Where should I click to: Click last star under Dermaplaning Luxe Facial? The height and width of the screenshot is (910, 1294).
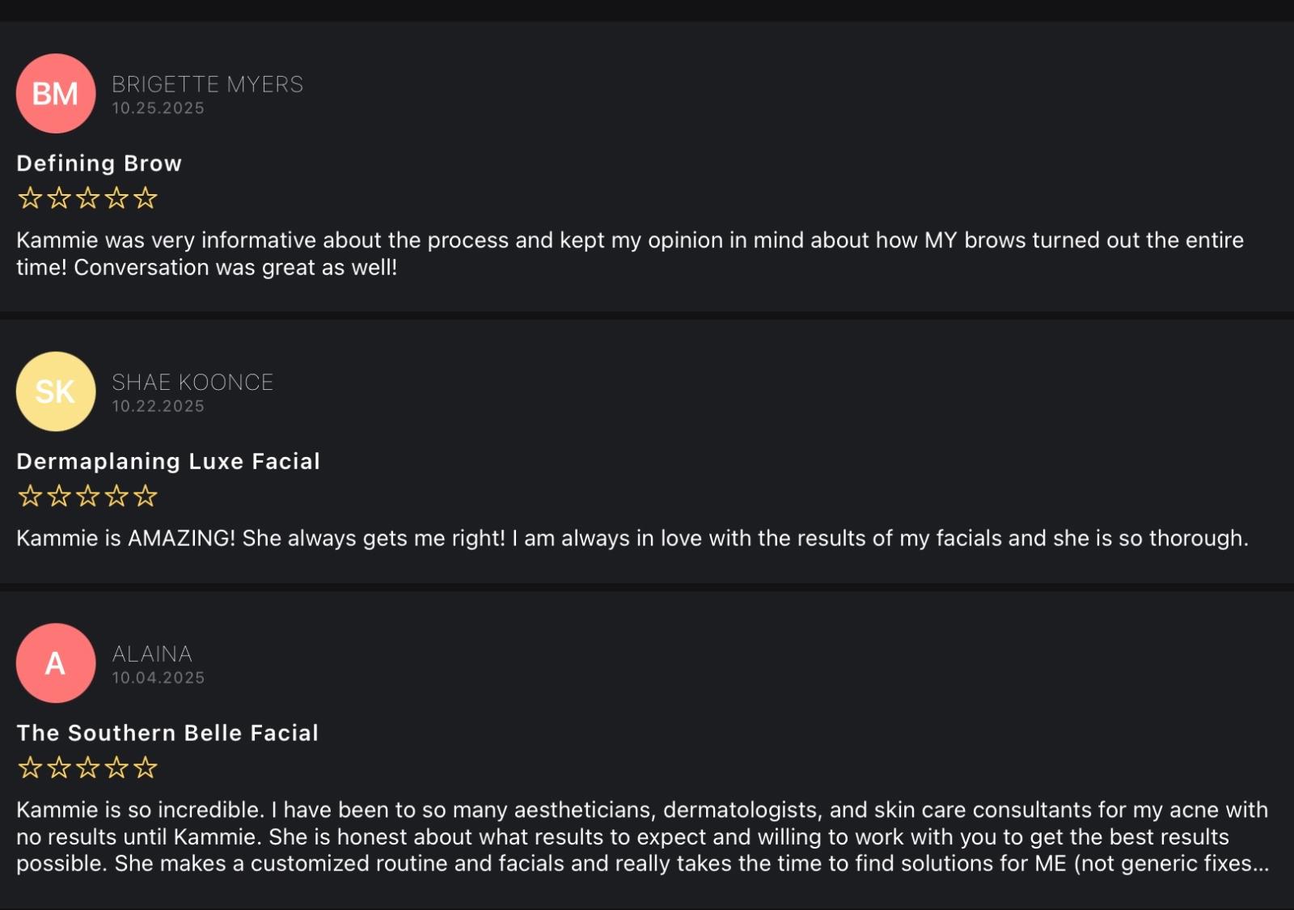[146, 496]
